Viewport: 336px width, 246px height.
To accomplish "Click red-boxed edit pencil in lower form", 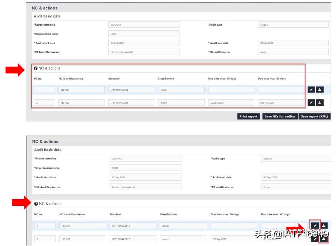I will pyautogui.click(x=315, y=226).
